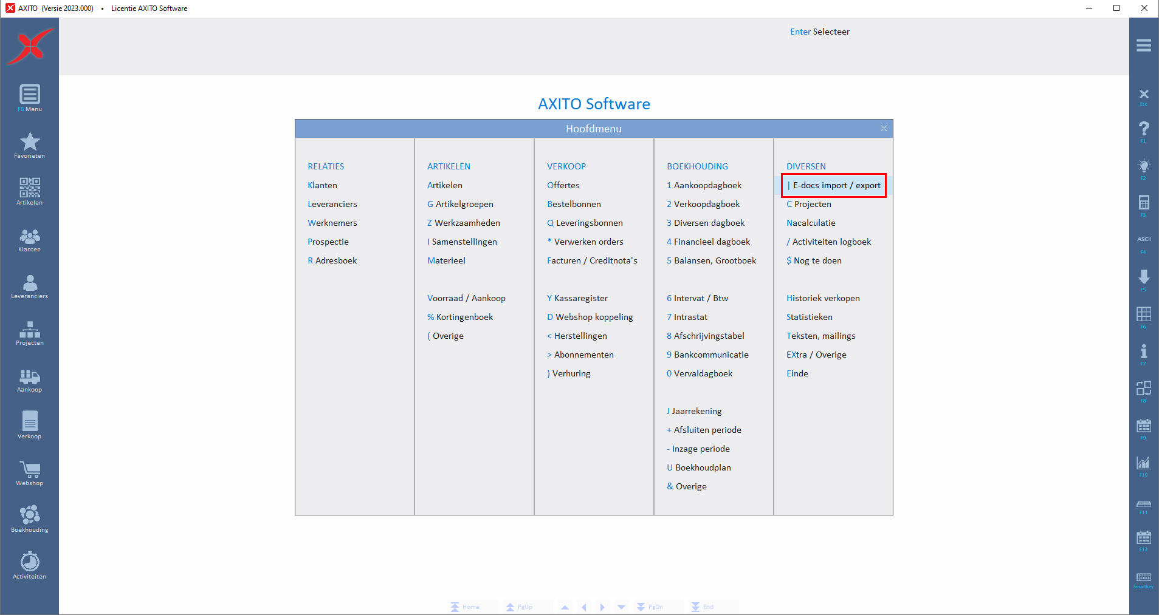Click the lightbulb F2 icon
Screen dimensions: 1159x615
(x=1144, y=169)
